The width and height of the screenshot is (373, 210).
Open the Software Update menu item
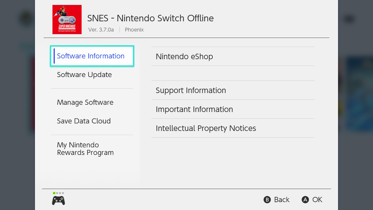tap(92, 75)
